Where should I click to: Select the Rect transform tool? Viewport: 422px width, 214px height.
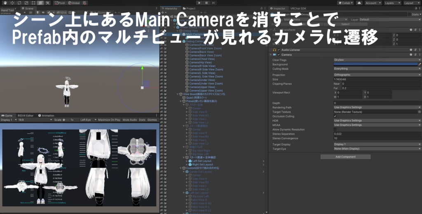point(33,3)
